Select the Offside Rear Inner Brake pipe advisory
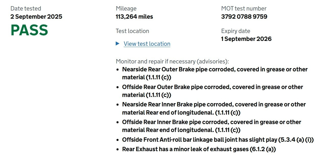The height and width of the screenshot is (155, 327). tap(212, 126)
